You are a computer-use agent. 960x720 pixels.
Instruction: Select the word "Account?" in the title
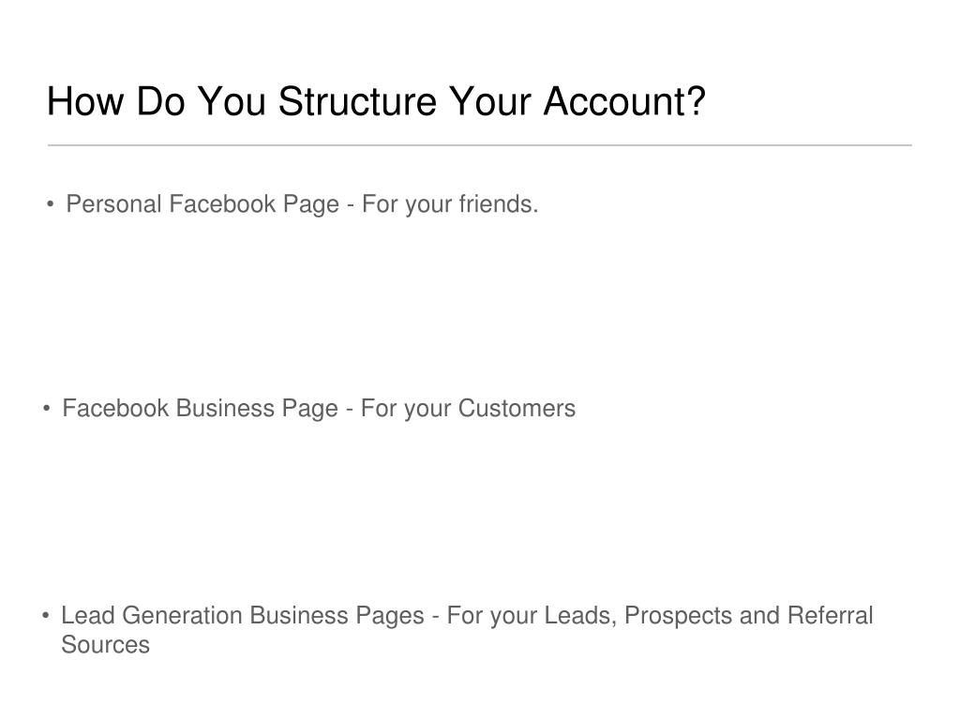[x=624, y=101]
